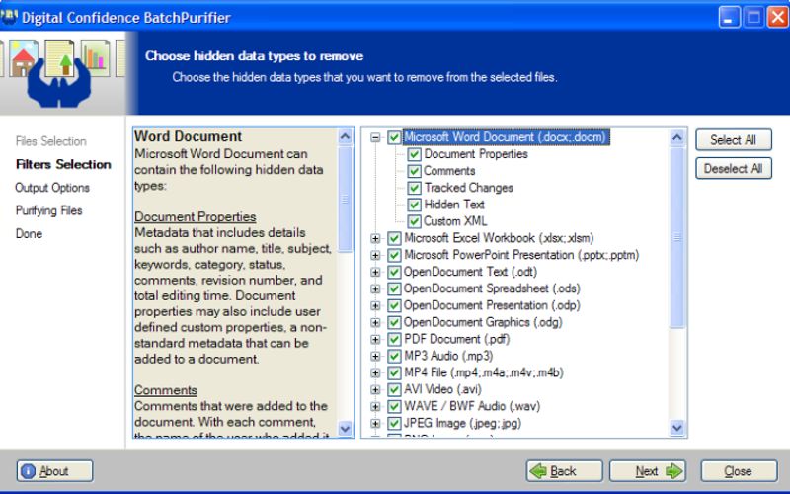Uncheck Microsoft Word Document checkbox

click(x=394, y=137)
